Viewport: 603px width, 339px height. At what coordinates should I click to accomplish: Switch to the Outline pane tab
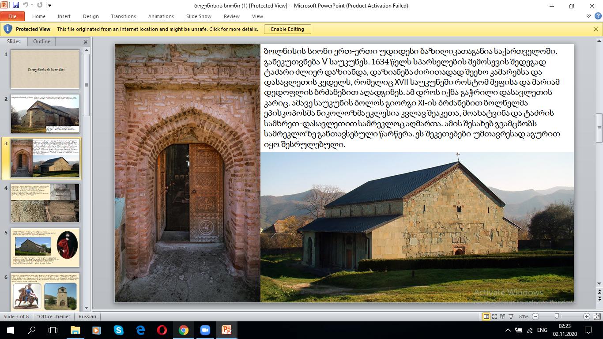coord(41,41)
